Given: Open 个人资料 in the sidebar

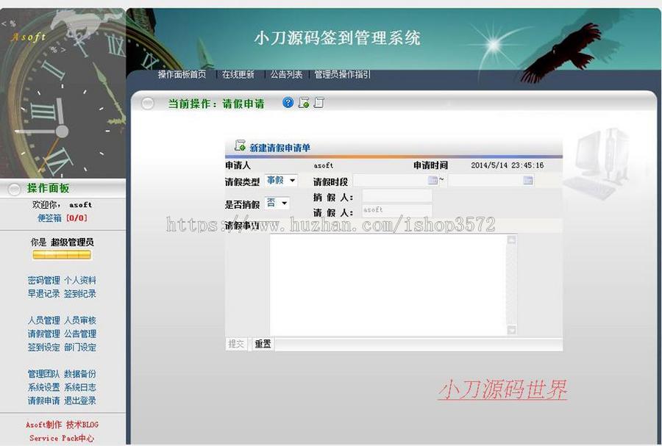Looking at the screenshot, I should (x=80, y=281).
